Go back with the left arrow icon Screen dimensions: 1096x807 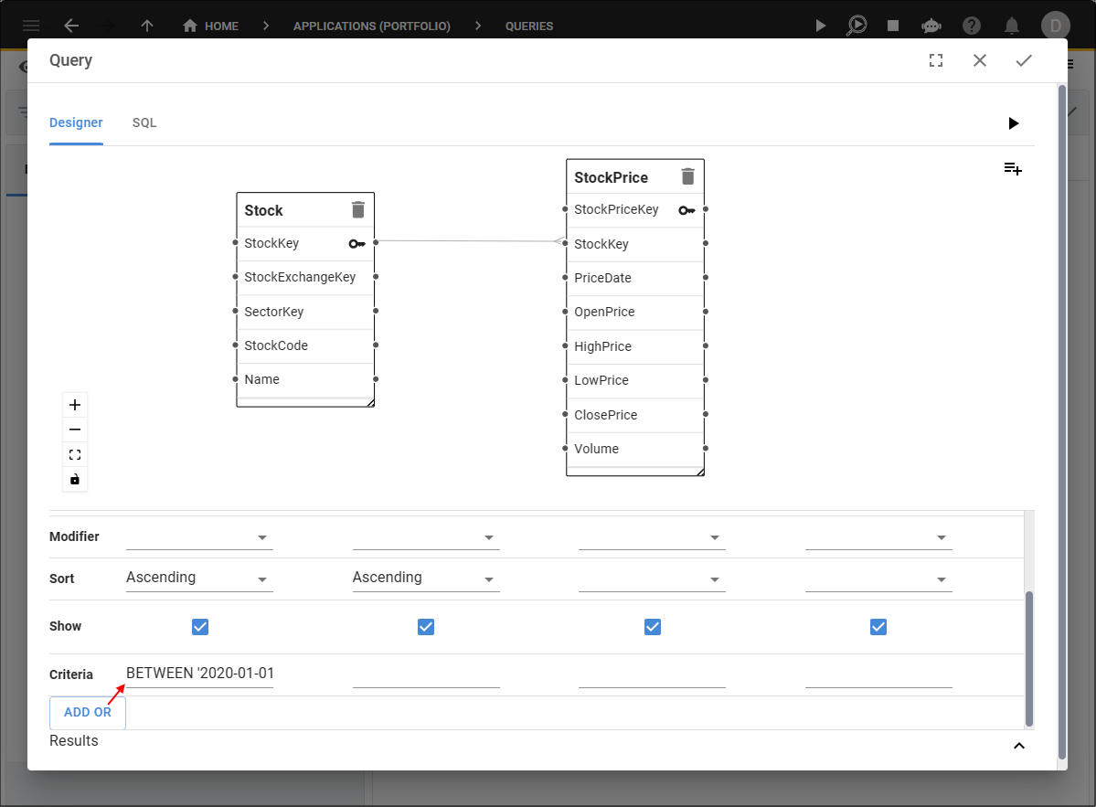71,26
